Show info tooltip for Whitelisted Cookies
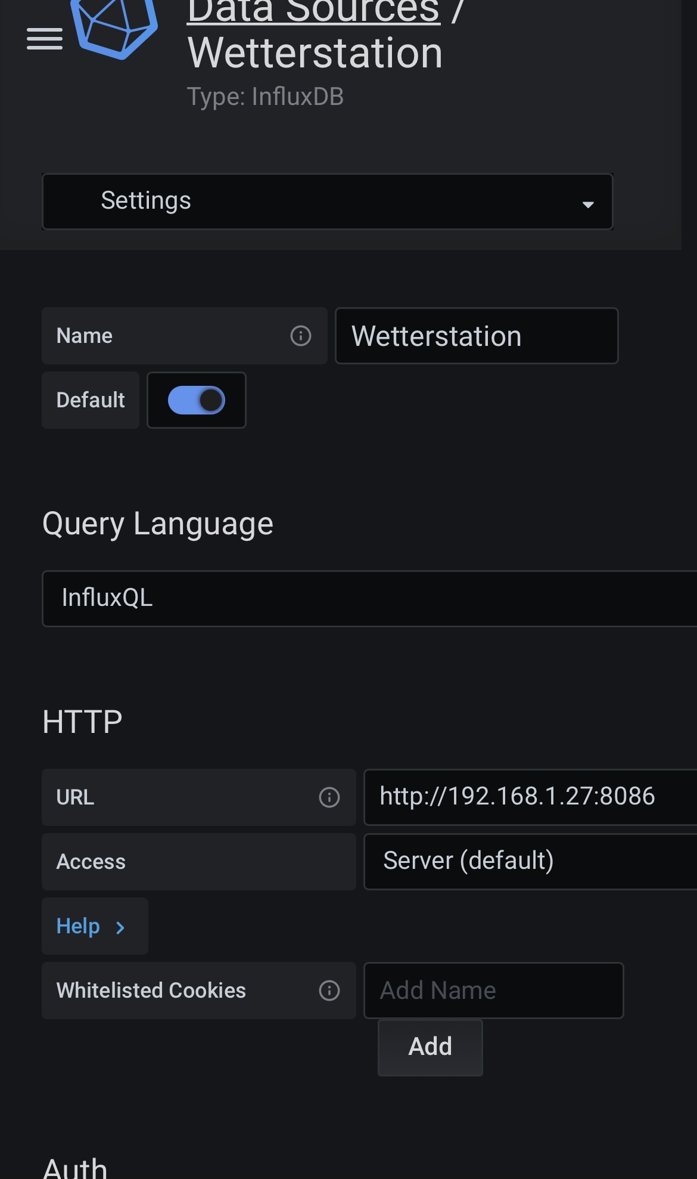This screenshot has height=1179, width=697. pyautogui.click(x=329, y=991)
